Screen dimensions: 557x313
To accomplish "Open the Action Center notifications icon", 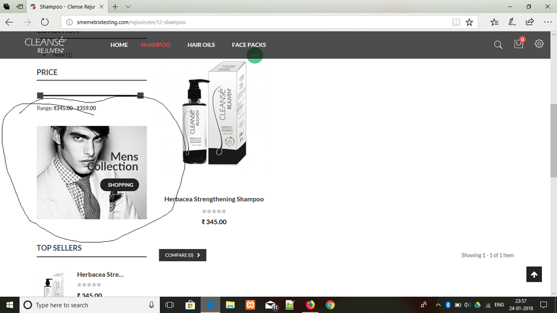I will coord(544,305).
